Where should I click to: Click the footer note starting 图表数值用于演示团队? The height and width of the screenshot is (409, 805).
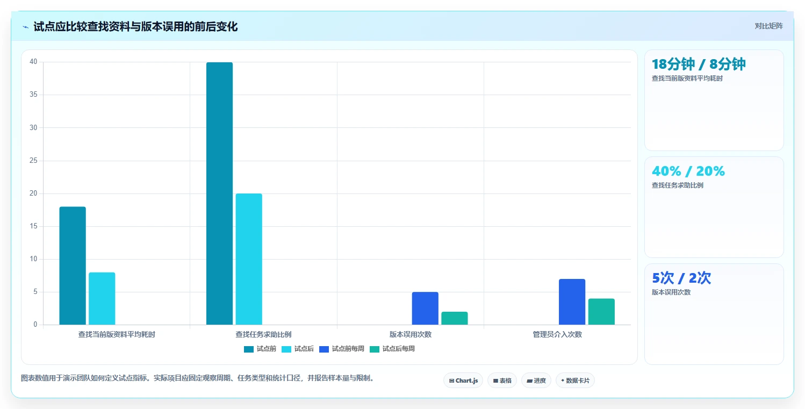(197, 378)
